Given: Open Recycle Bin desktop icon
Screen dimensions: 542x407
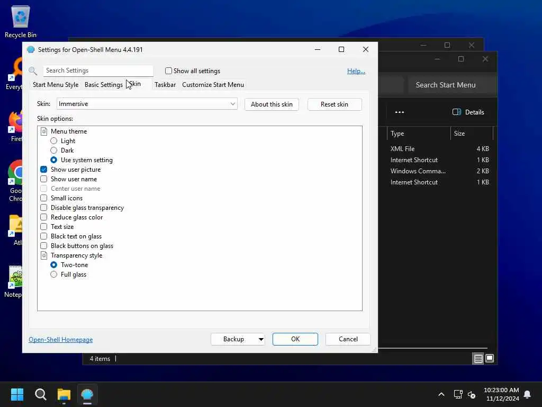Looking at the screenshot, I should [x=21, y=21].
